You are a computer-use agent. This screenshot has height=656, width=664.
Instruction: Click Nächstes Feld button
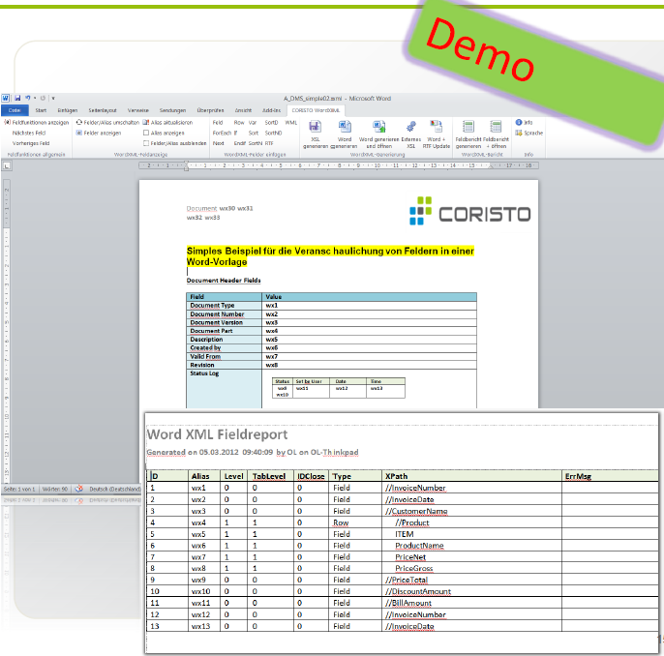pyautogui.click(x=29, y=133)
